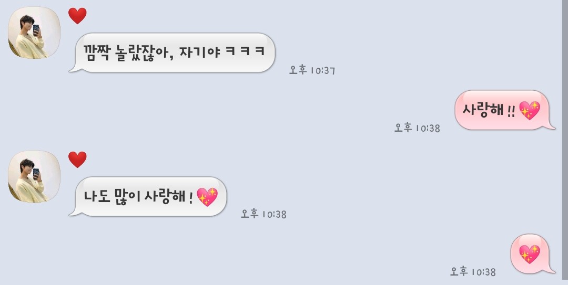Click the double exclamation marks in the pink bubble
Viewport: 568px width, 285px height.
point(511,111)
